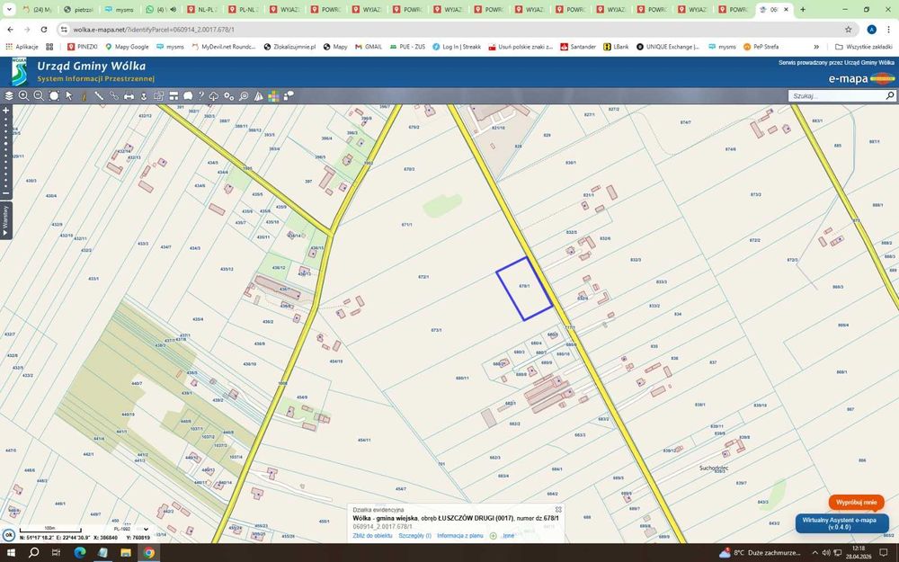Open Szczegóły (I) link
The image size is (899, 562).
click(x=414, y=536)
